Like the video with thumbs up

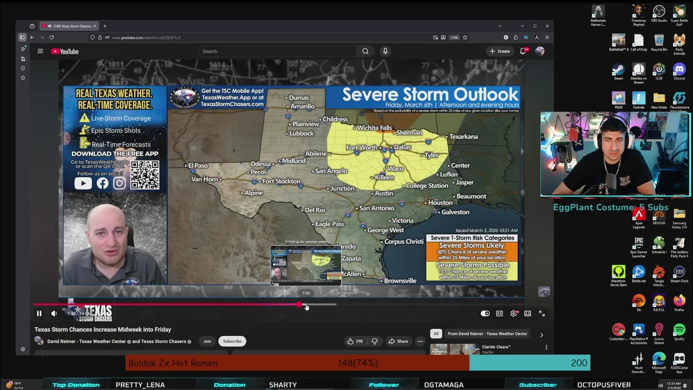coord(355,341)
